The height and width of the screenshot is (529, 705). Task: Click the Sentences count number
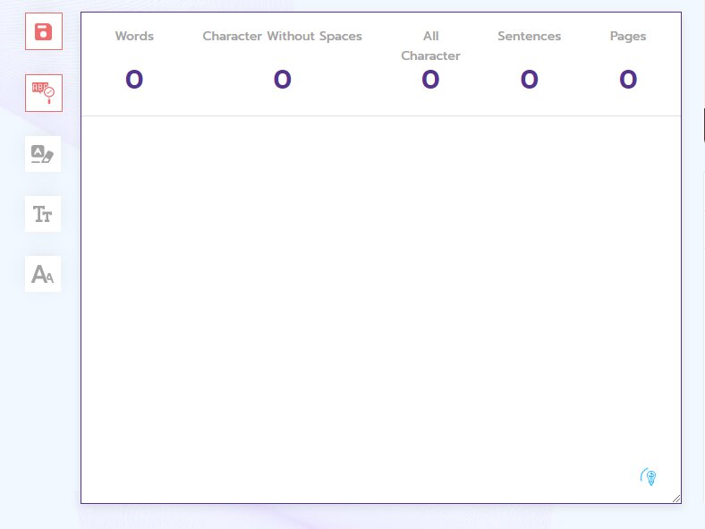pyautogui.click(x=529, y=81)
